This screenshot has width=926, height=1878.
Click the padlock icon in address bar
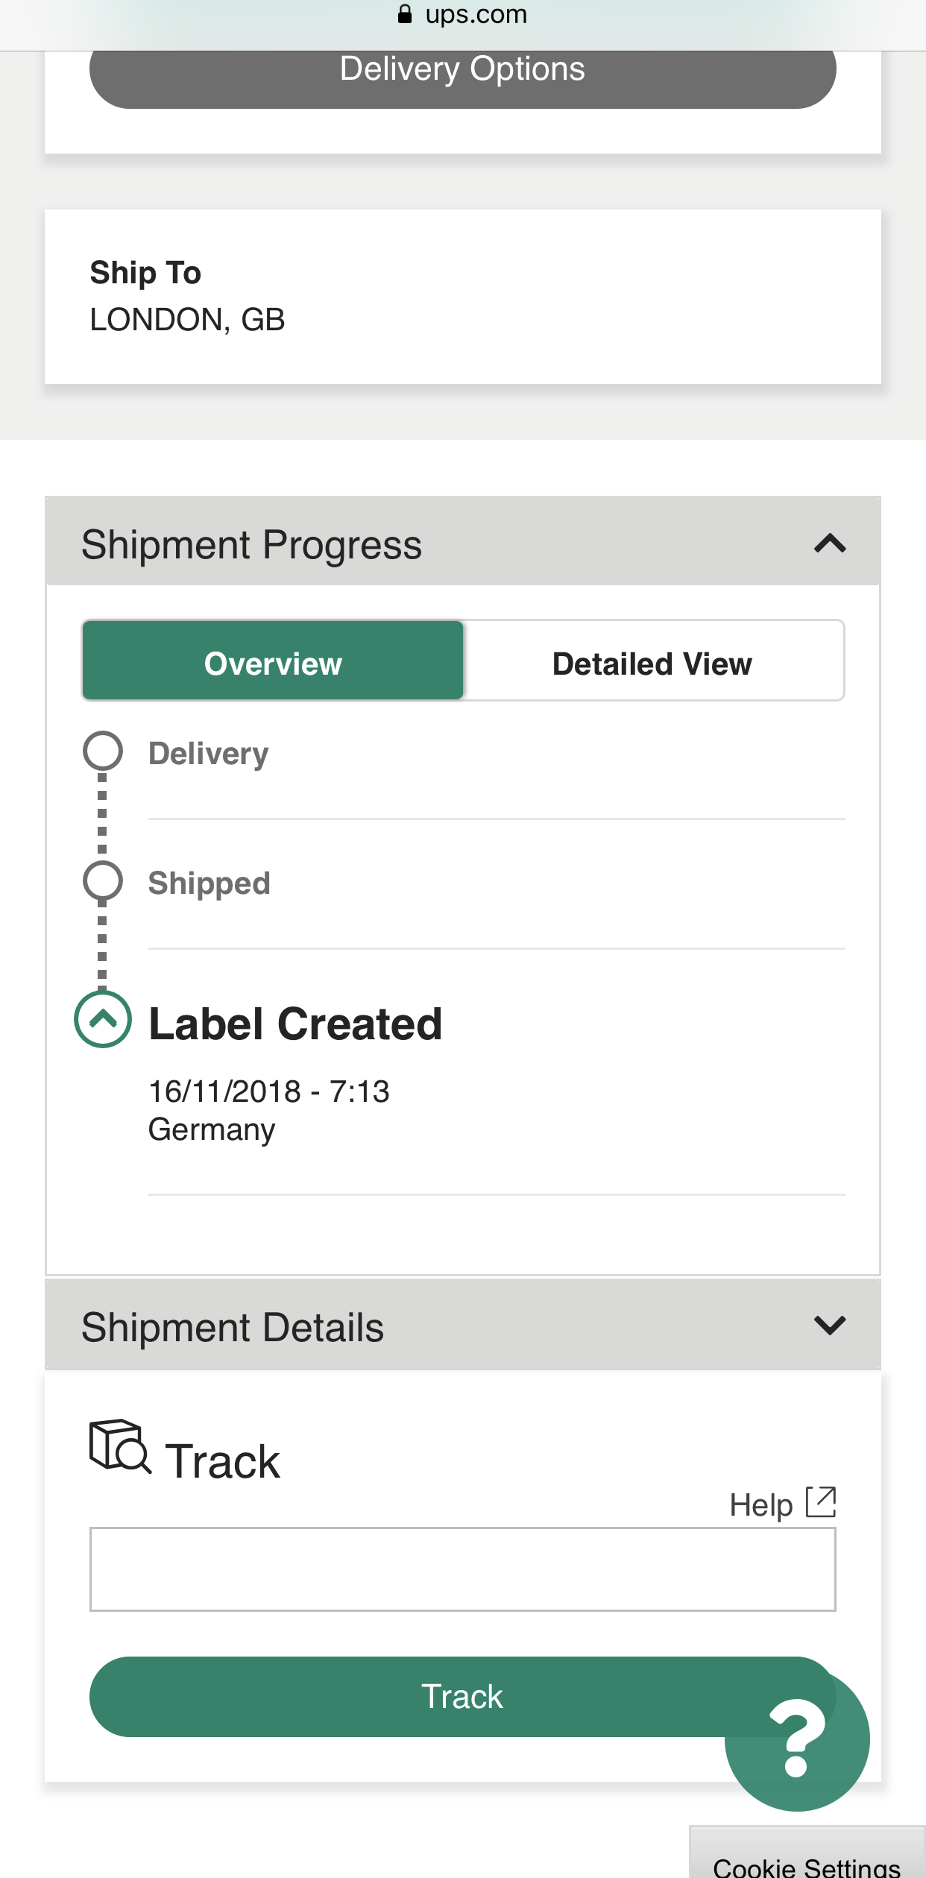click(405, 14)
